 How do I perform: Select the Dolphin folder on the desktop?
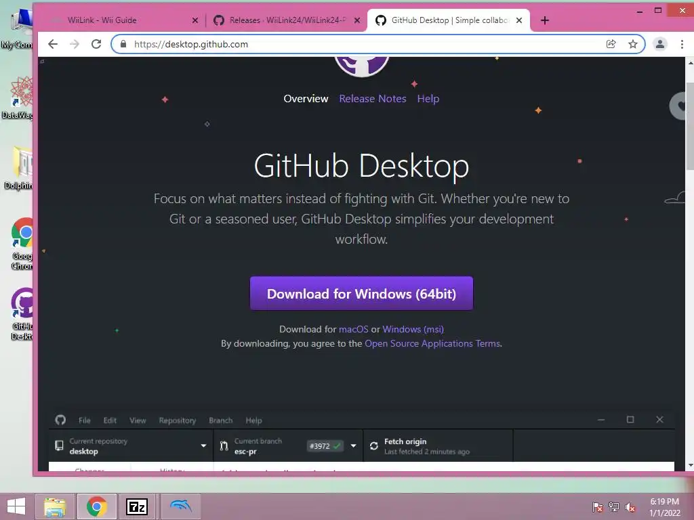point(18,168)
